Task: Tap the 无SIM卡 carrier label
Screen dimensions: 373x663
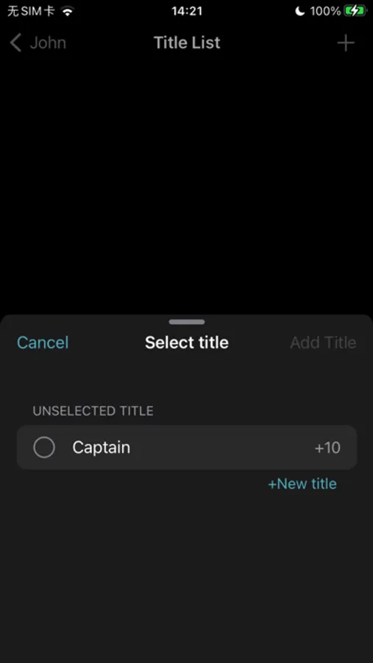Action: 31,11
